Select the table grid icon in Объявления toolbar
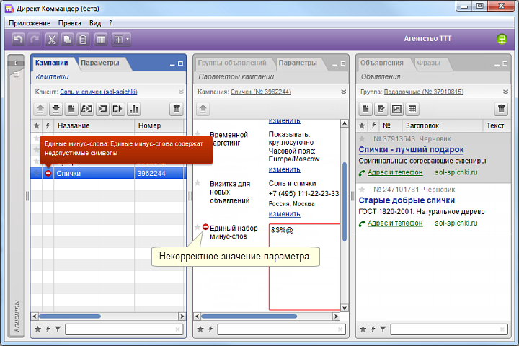The height and width of the screenshot is (346, 519). point(412,109)
